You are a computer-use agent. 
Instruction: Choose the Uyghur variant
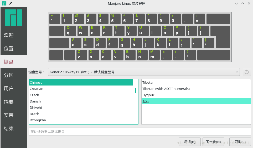pyautogui.click(x=196, y=95)
